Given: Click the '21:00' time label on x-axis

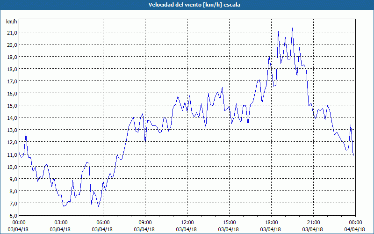Looking at the screenshot, I should coord(313,223).
